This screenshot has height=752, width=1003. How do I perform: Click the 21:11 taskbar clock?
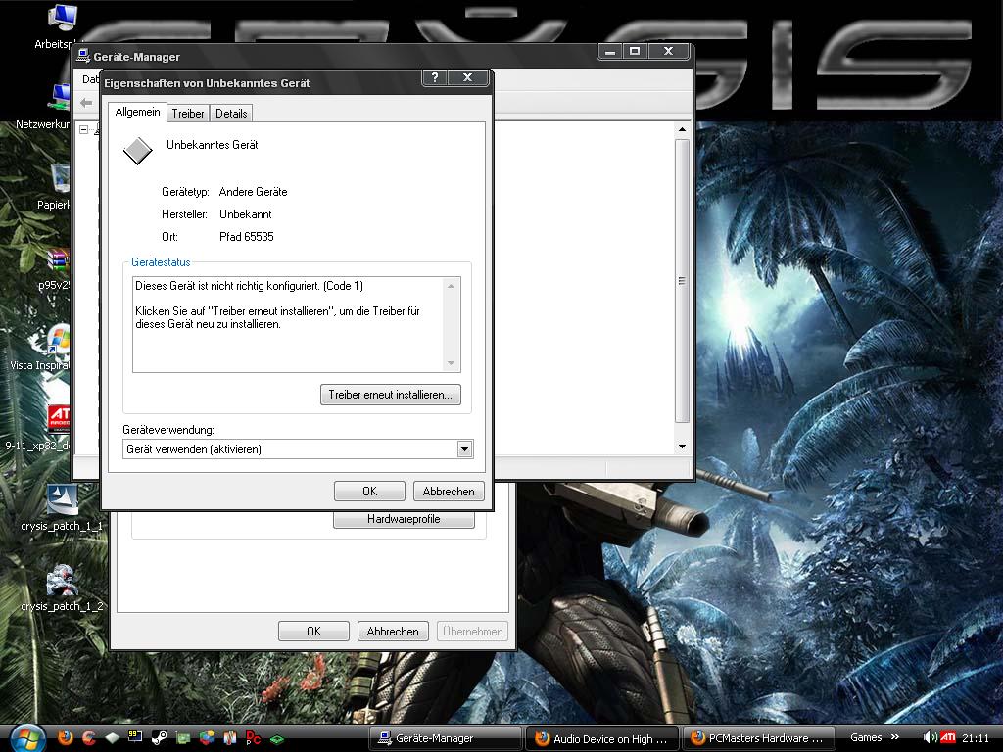point(976,738)
